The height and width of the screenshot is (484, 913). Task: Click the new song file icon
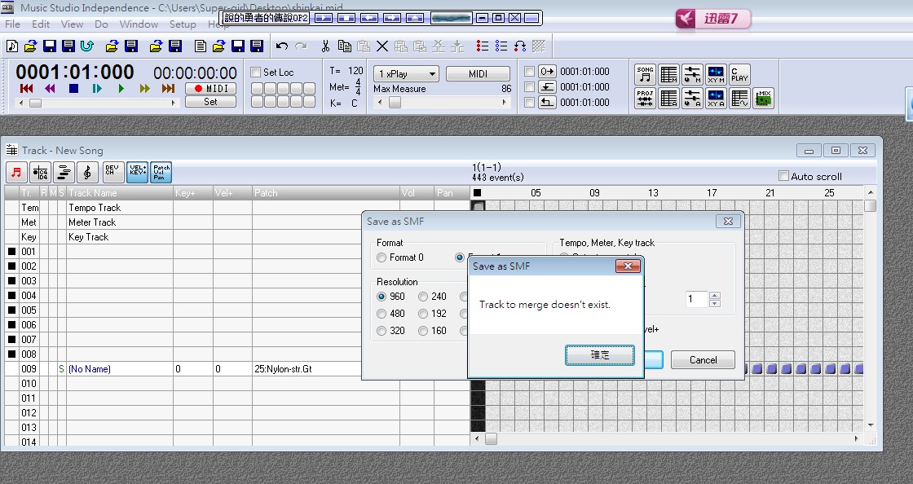point(11,46)
